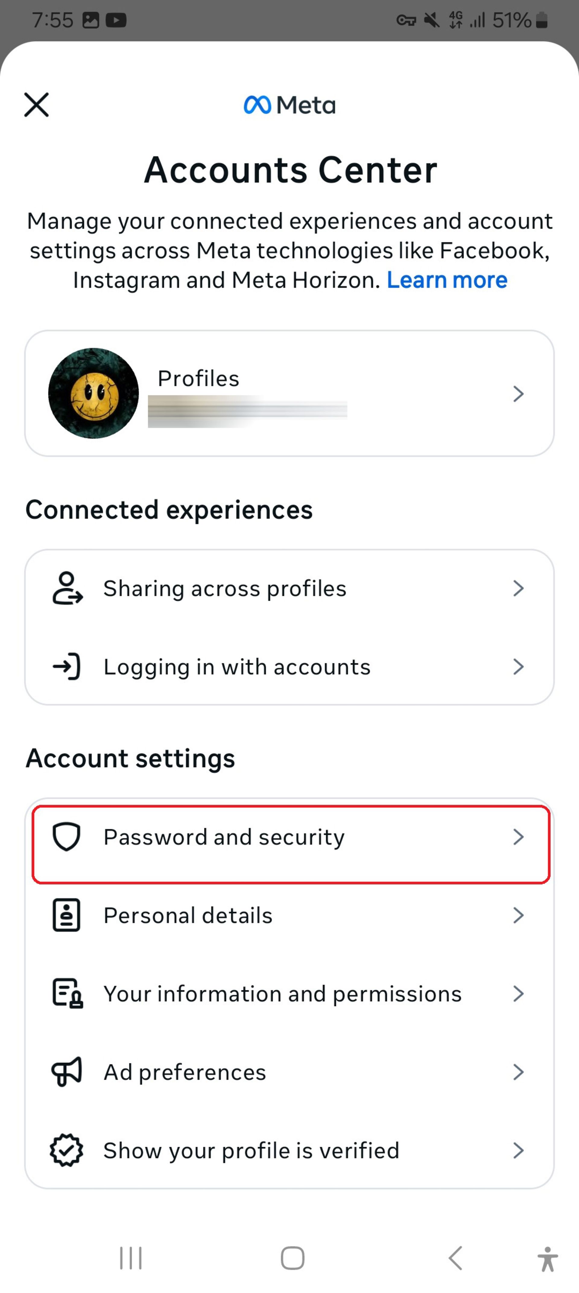Tap the information and permissions document-lock icon
This screenshot has width=579, height=1293.
pyautogui.click(x=68, y=993)
